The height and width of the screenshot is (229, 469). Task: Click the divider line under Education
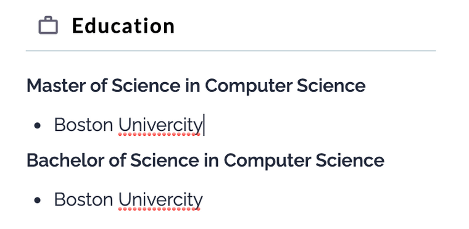(x=231, y=51)
